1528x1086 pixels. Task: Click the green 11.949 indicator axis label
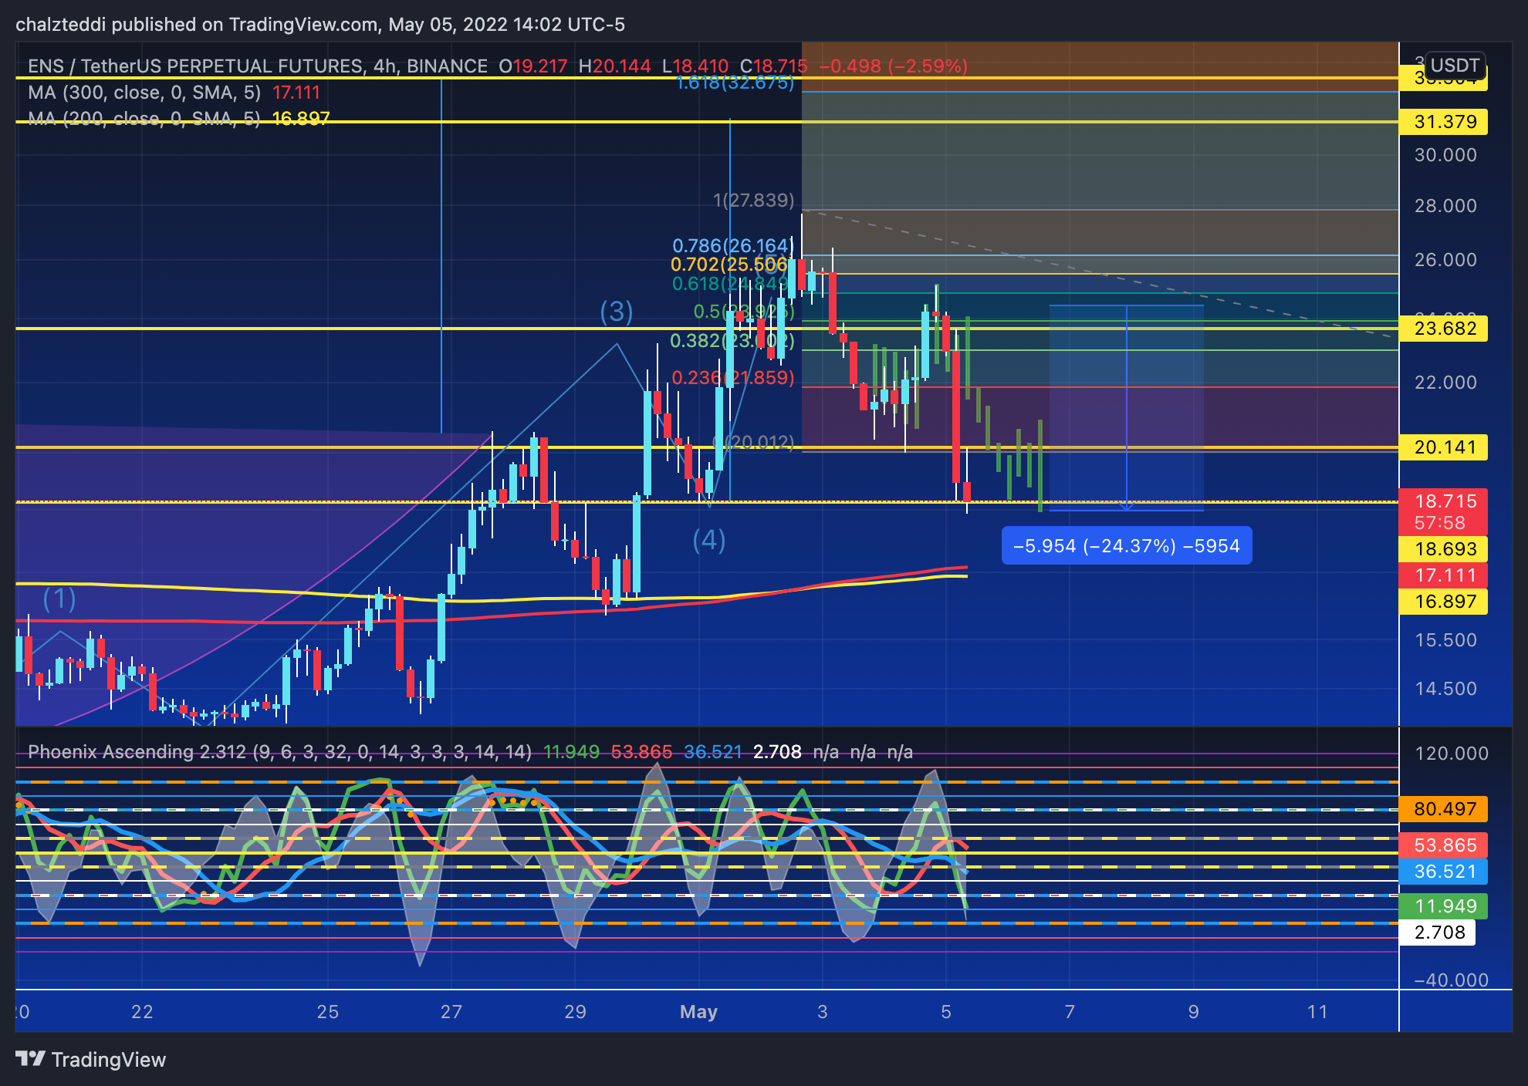[1443, 906]
